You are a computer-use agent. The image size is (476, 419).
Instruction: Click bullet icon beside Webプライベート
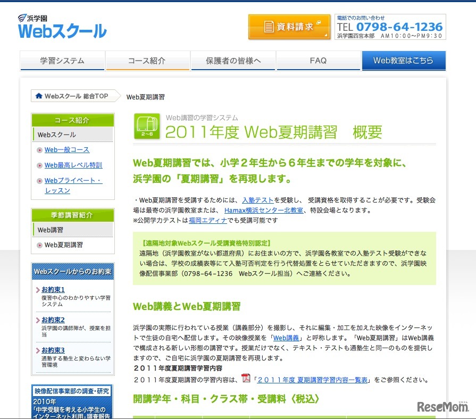click(x=39, y=181)
